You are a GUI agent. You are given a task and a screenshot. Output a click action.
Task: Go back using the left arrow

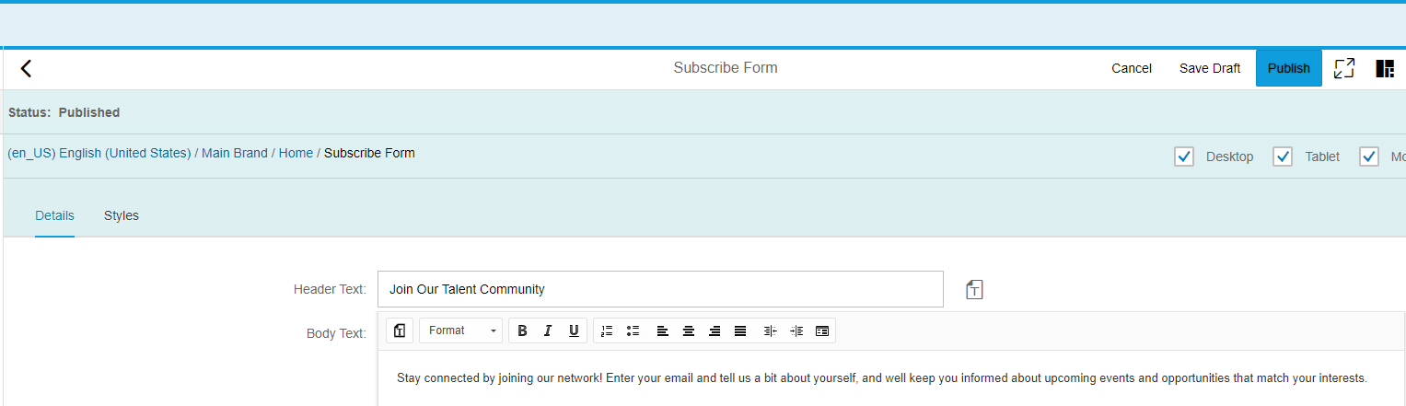tap(26, 68)
